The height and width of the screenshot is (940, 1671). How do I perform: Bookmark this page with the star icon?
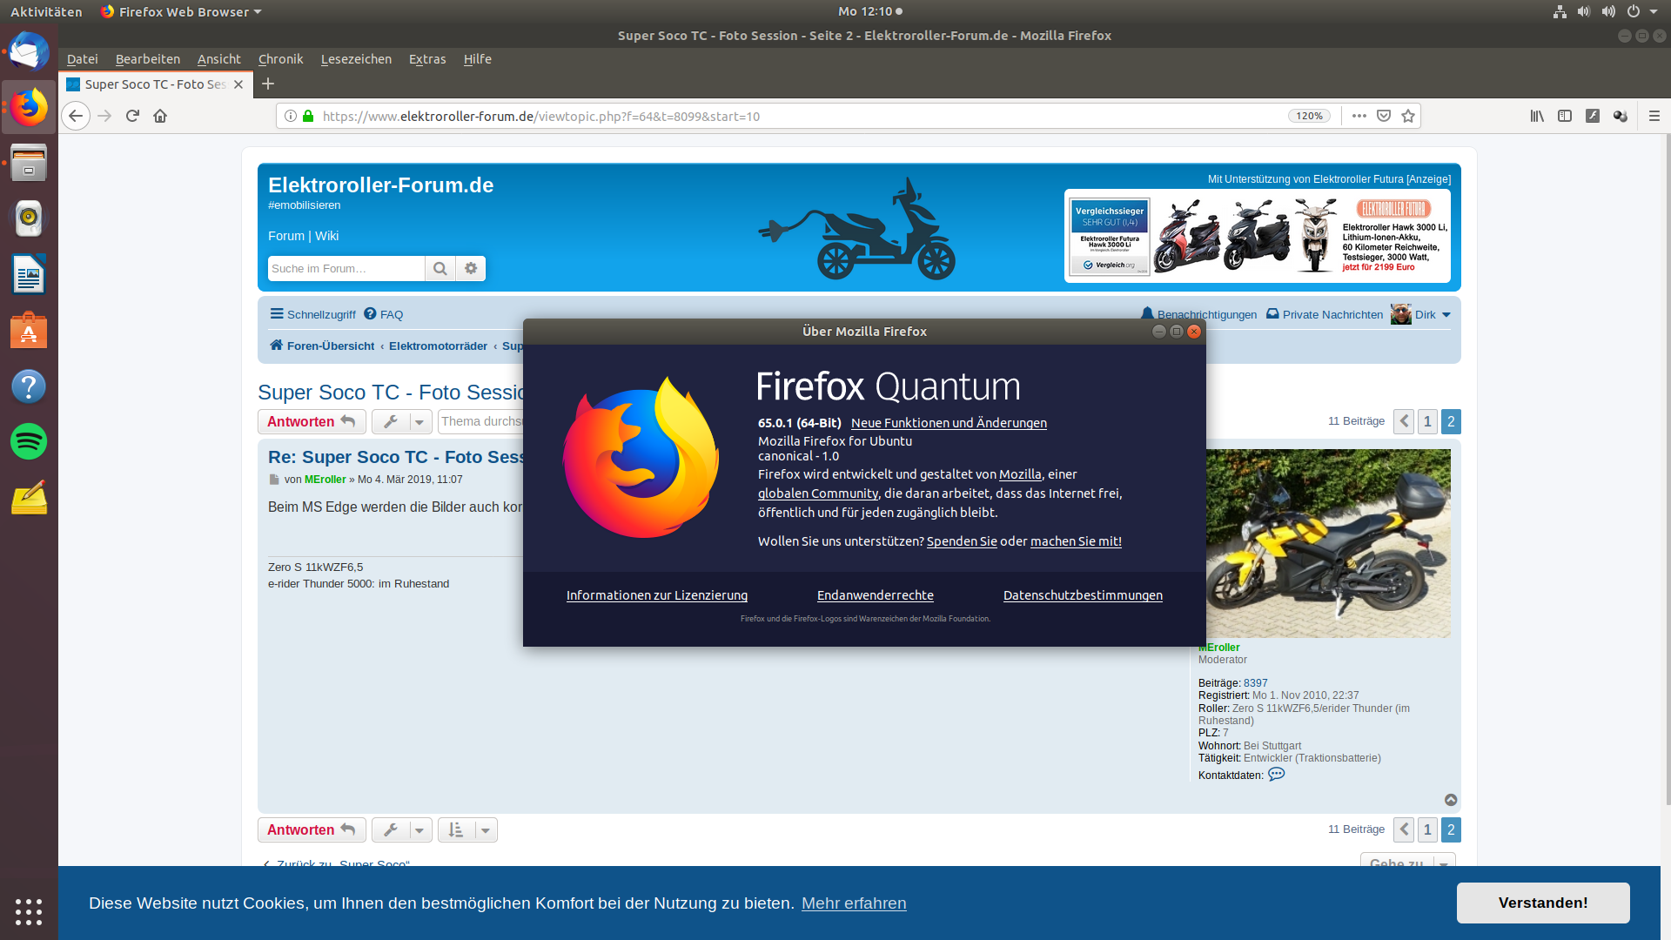coord(1408,116)
